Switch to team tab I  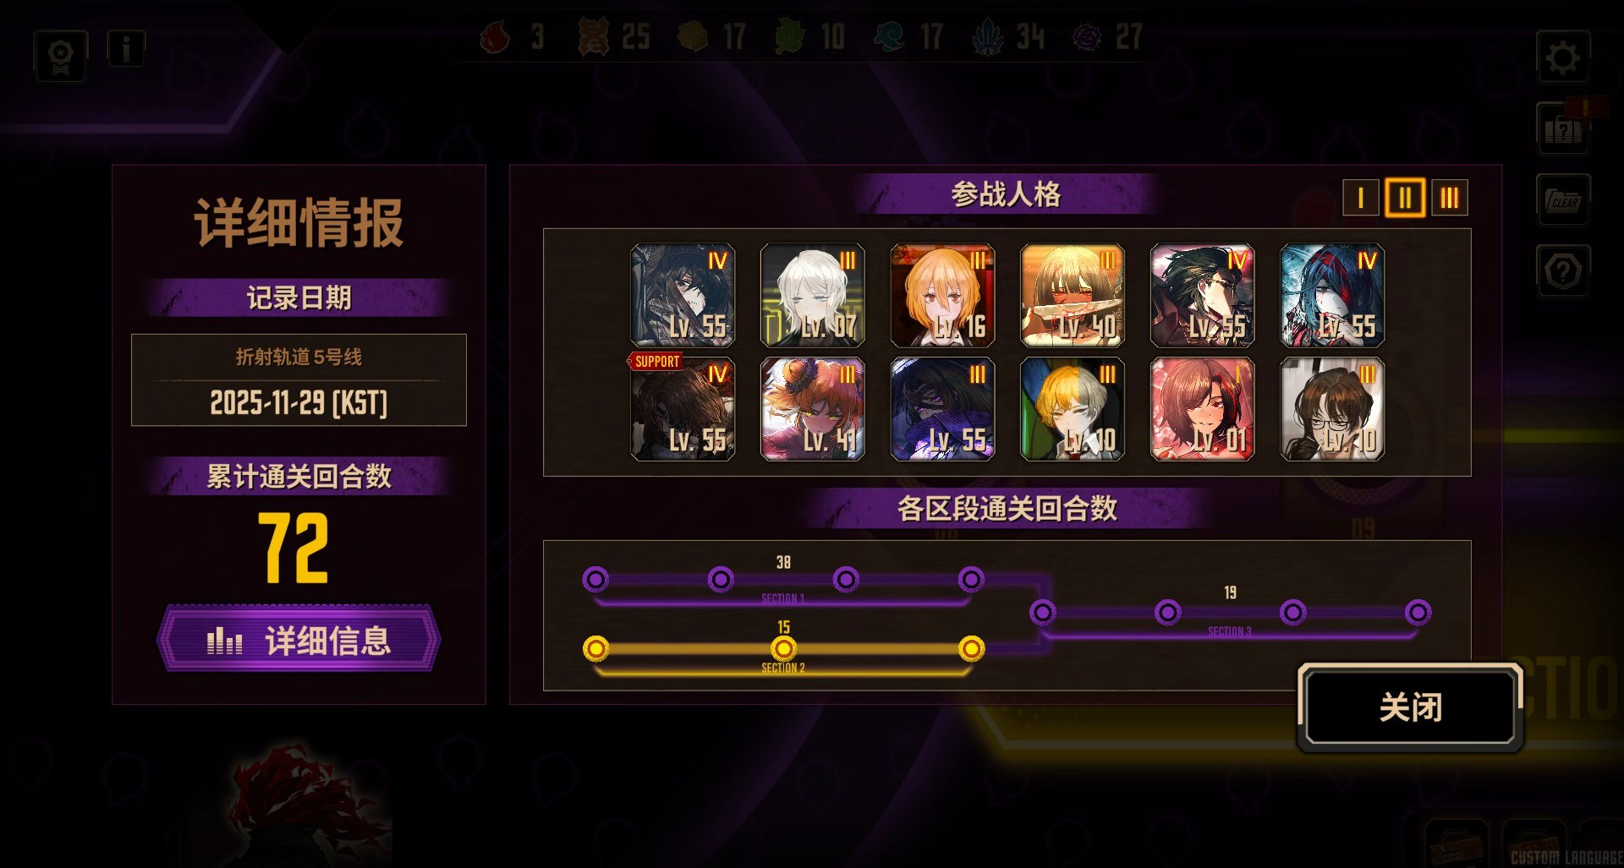pyautogui.click(x=1360, y=198)
